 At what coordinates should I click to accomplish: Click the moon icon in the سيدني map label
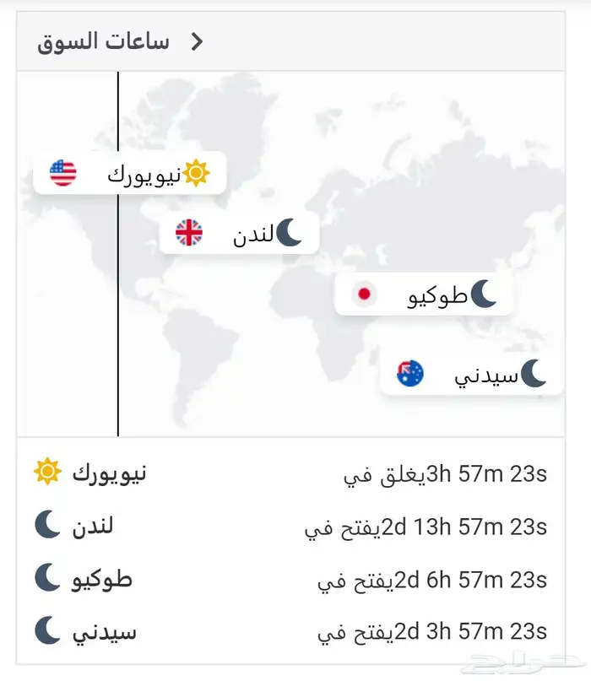[x=534, y=373]
